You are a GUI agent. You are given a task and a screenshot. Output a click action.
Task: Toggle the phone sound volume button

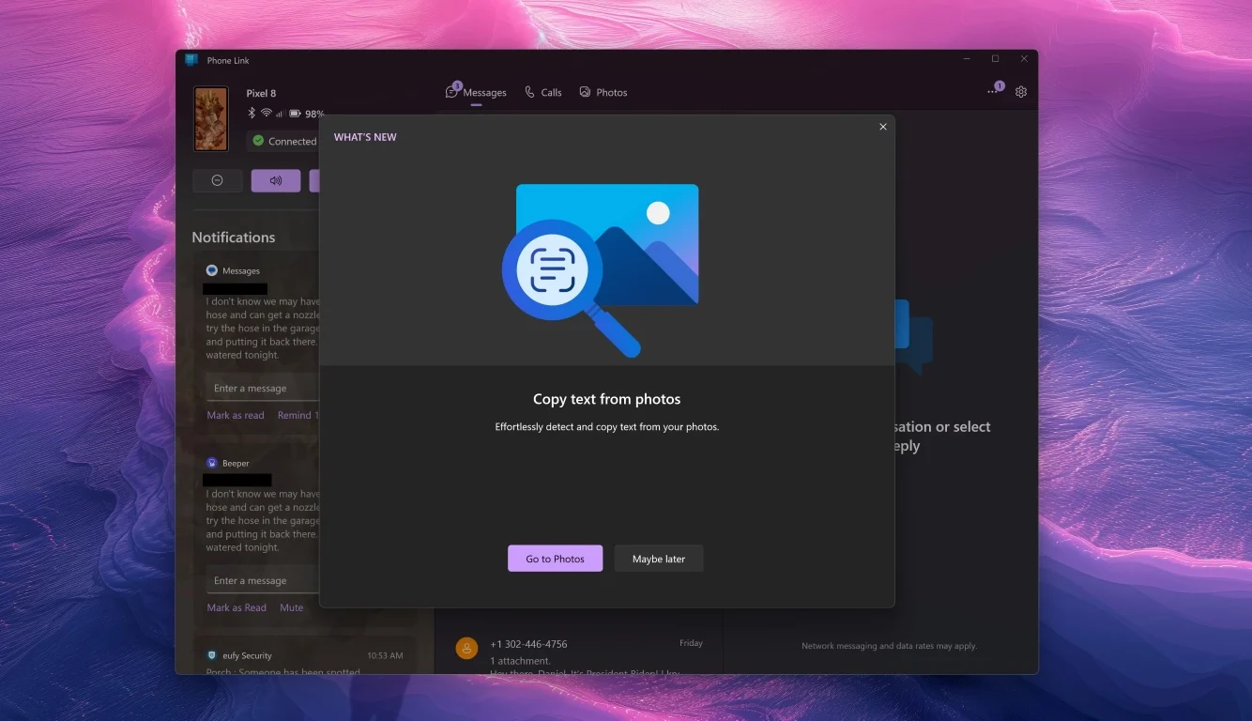tap(275, 181)
